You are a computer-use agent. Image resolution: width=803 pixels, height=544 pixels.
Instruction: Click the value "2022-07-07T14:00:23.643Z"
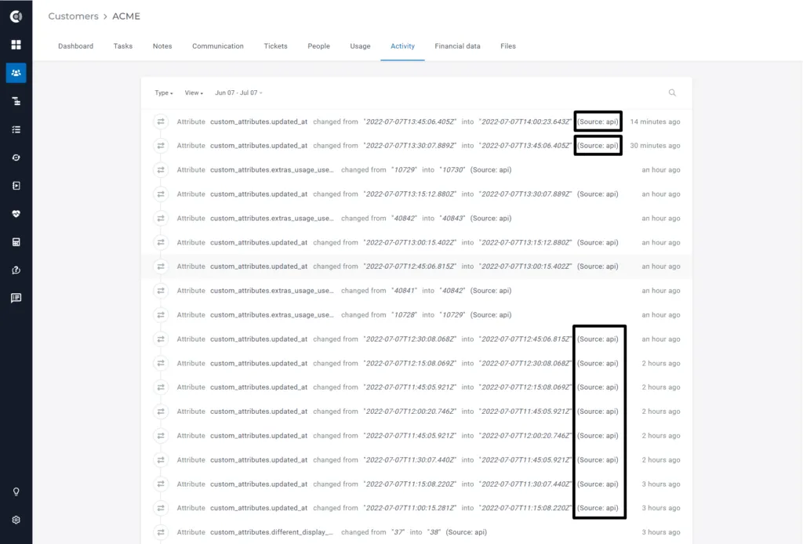[525, 121]
